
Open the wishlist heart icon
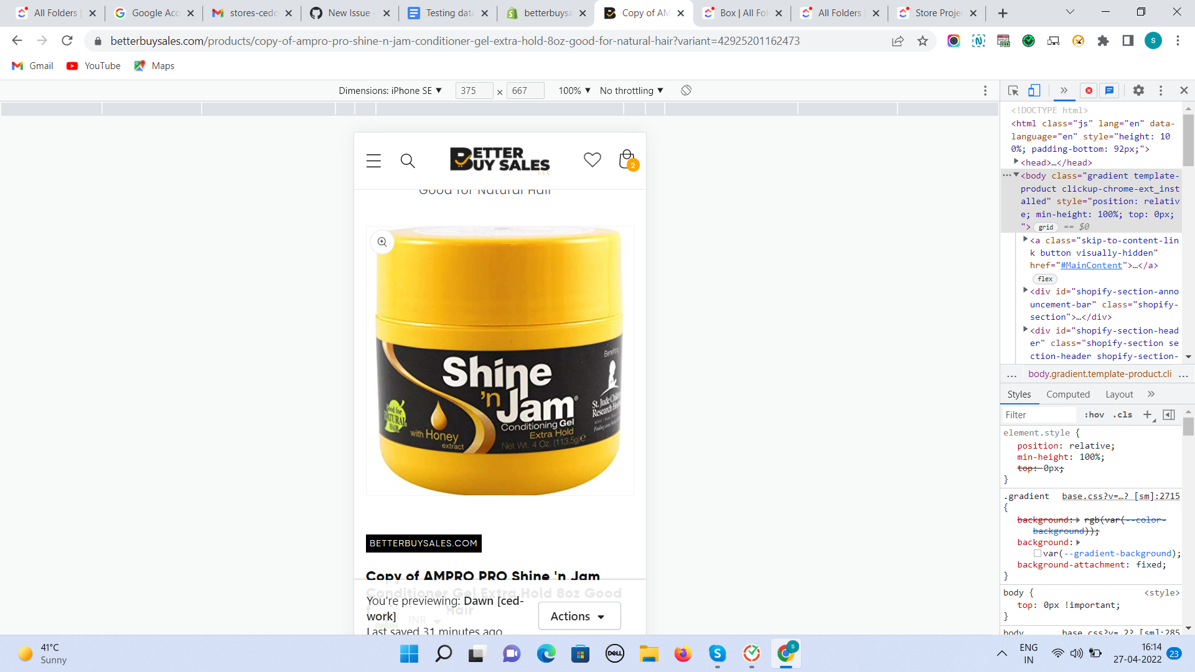pyautogui.click(x=592, y=160)
